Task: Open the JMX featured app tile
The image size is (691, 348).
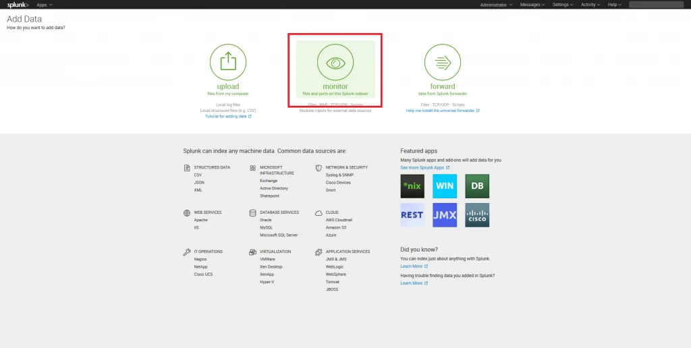Action: (445, 215)
